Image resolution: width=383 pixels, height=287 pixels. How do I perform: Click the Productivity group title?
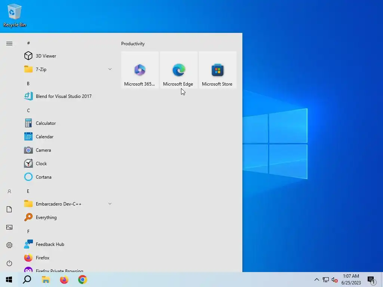(x=133, y=44)
